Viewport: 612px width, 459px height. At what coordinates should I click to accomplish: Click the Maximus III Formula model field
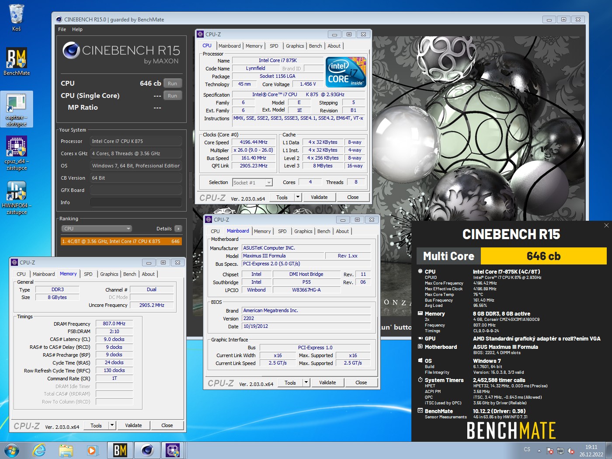click(x=283, y=256)
